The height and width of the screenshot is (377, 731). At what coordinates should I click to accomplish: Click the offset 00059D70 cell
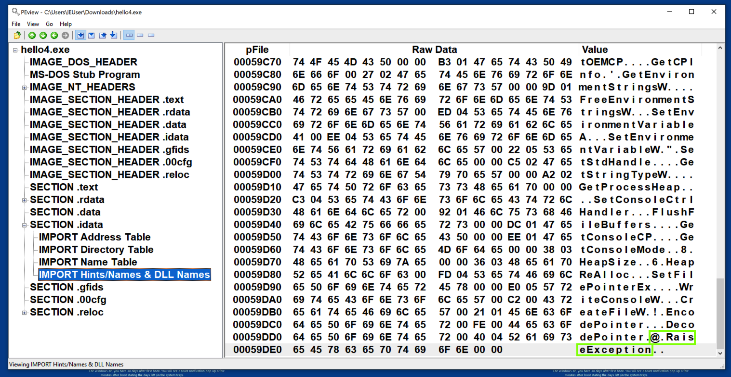[x=257, y=262]
